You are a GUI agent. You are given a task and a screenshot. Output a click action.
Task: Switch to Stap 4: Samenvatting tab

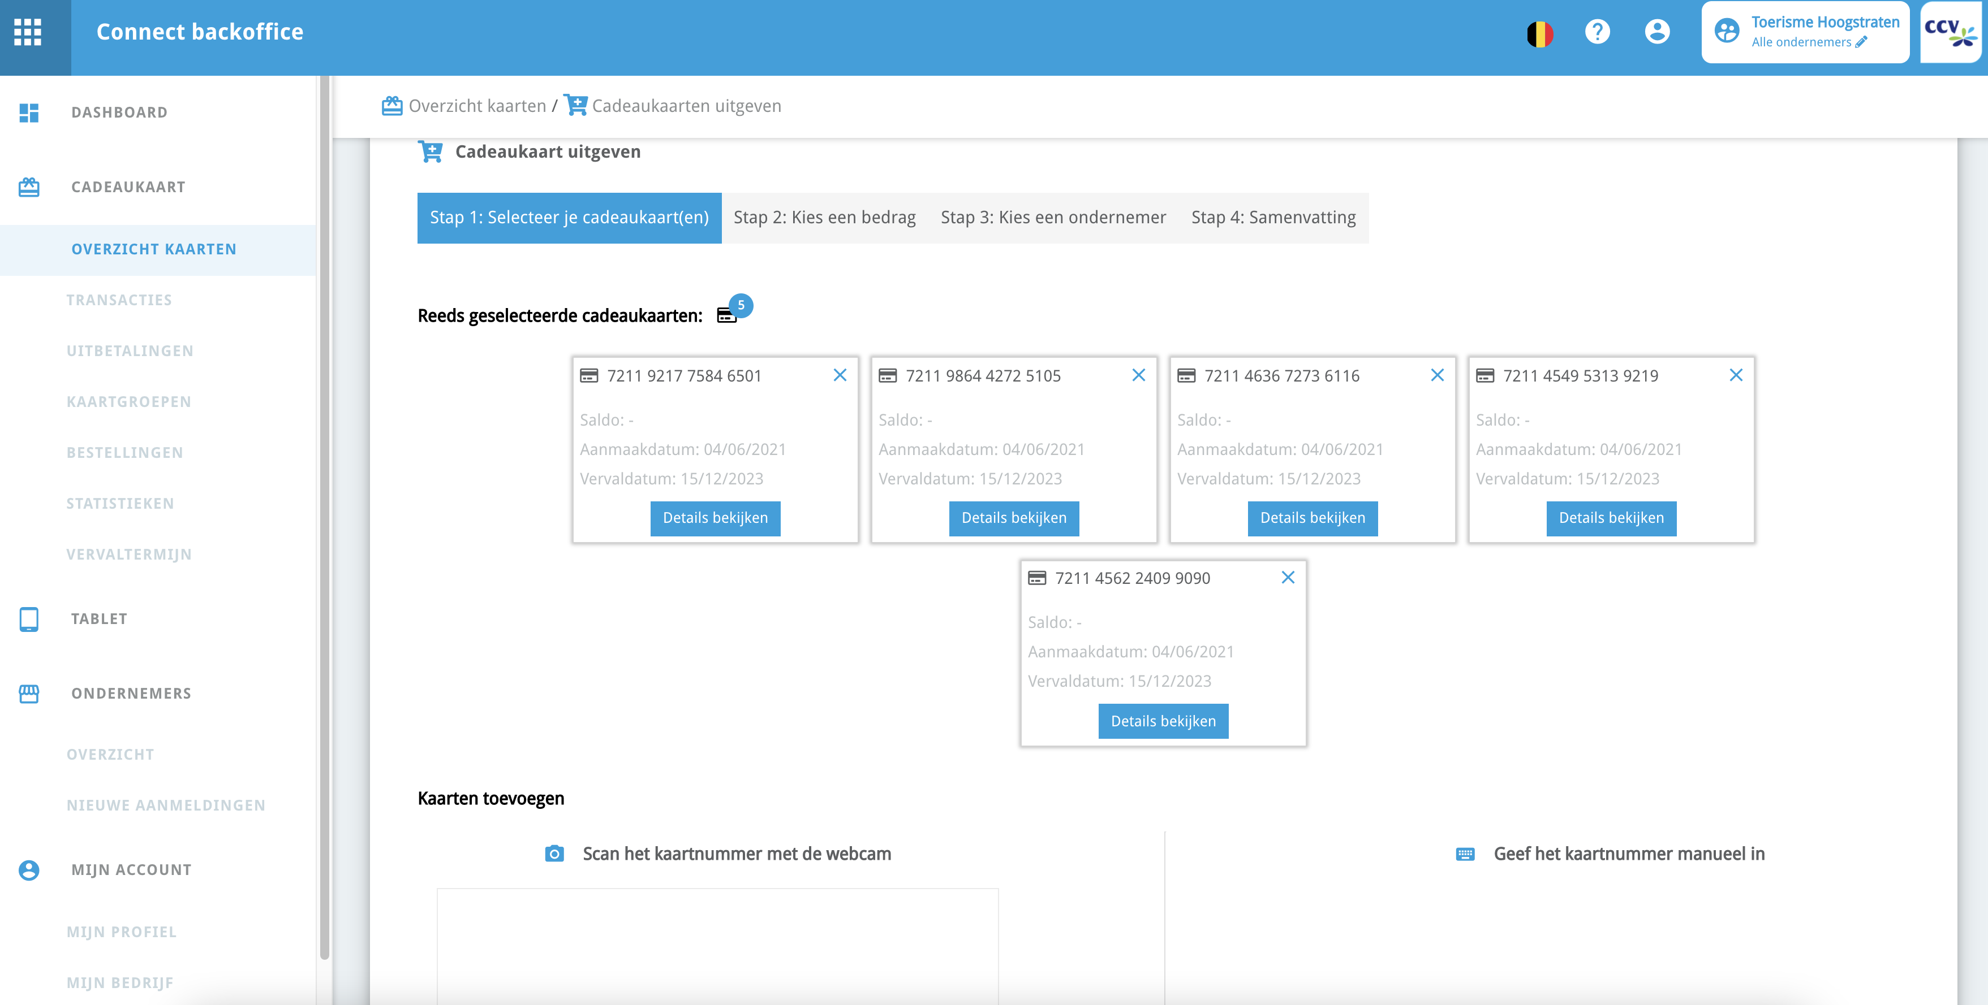pos(1272,218)
